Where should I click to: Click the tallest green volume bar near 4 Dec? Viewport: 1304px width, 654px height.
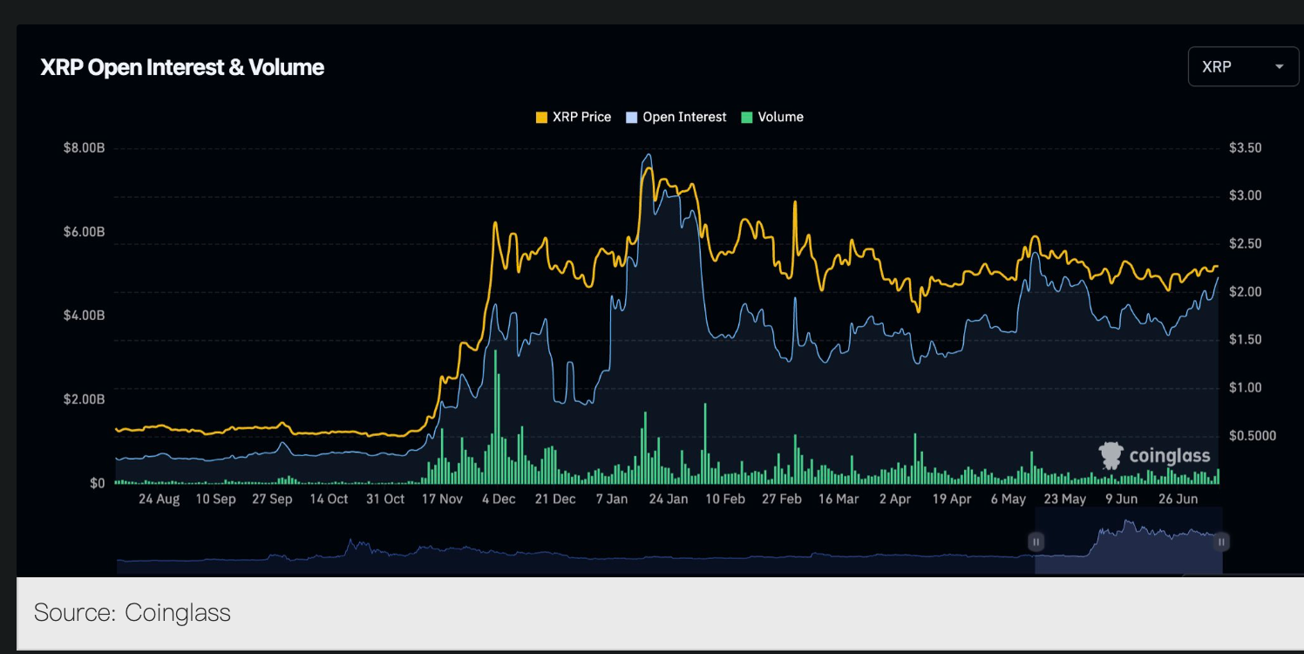(x=495, y=419)
